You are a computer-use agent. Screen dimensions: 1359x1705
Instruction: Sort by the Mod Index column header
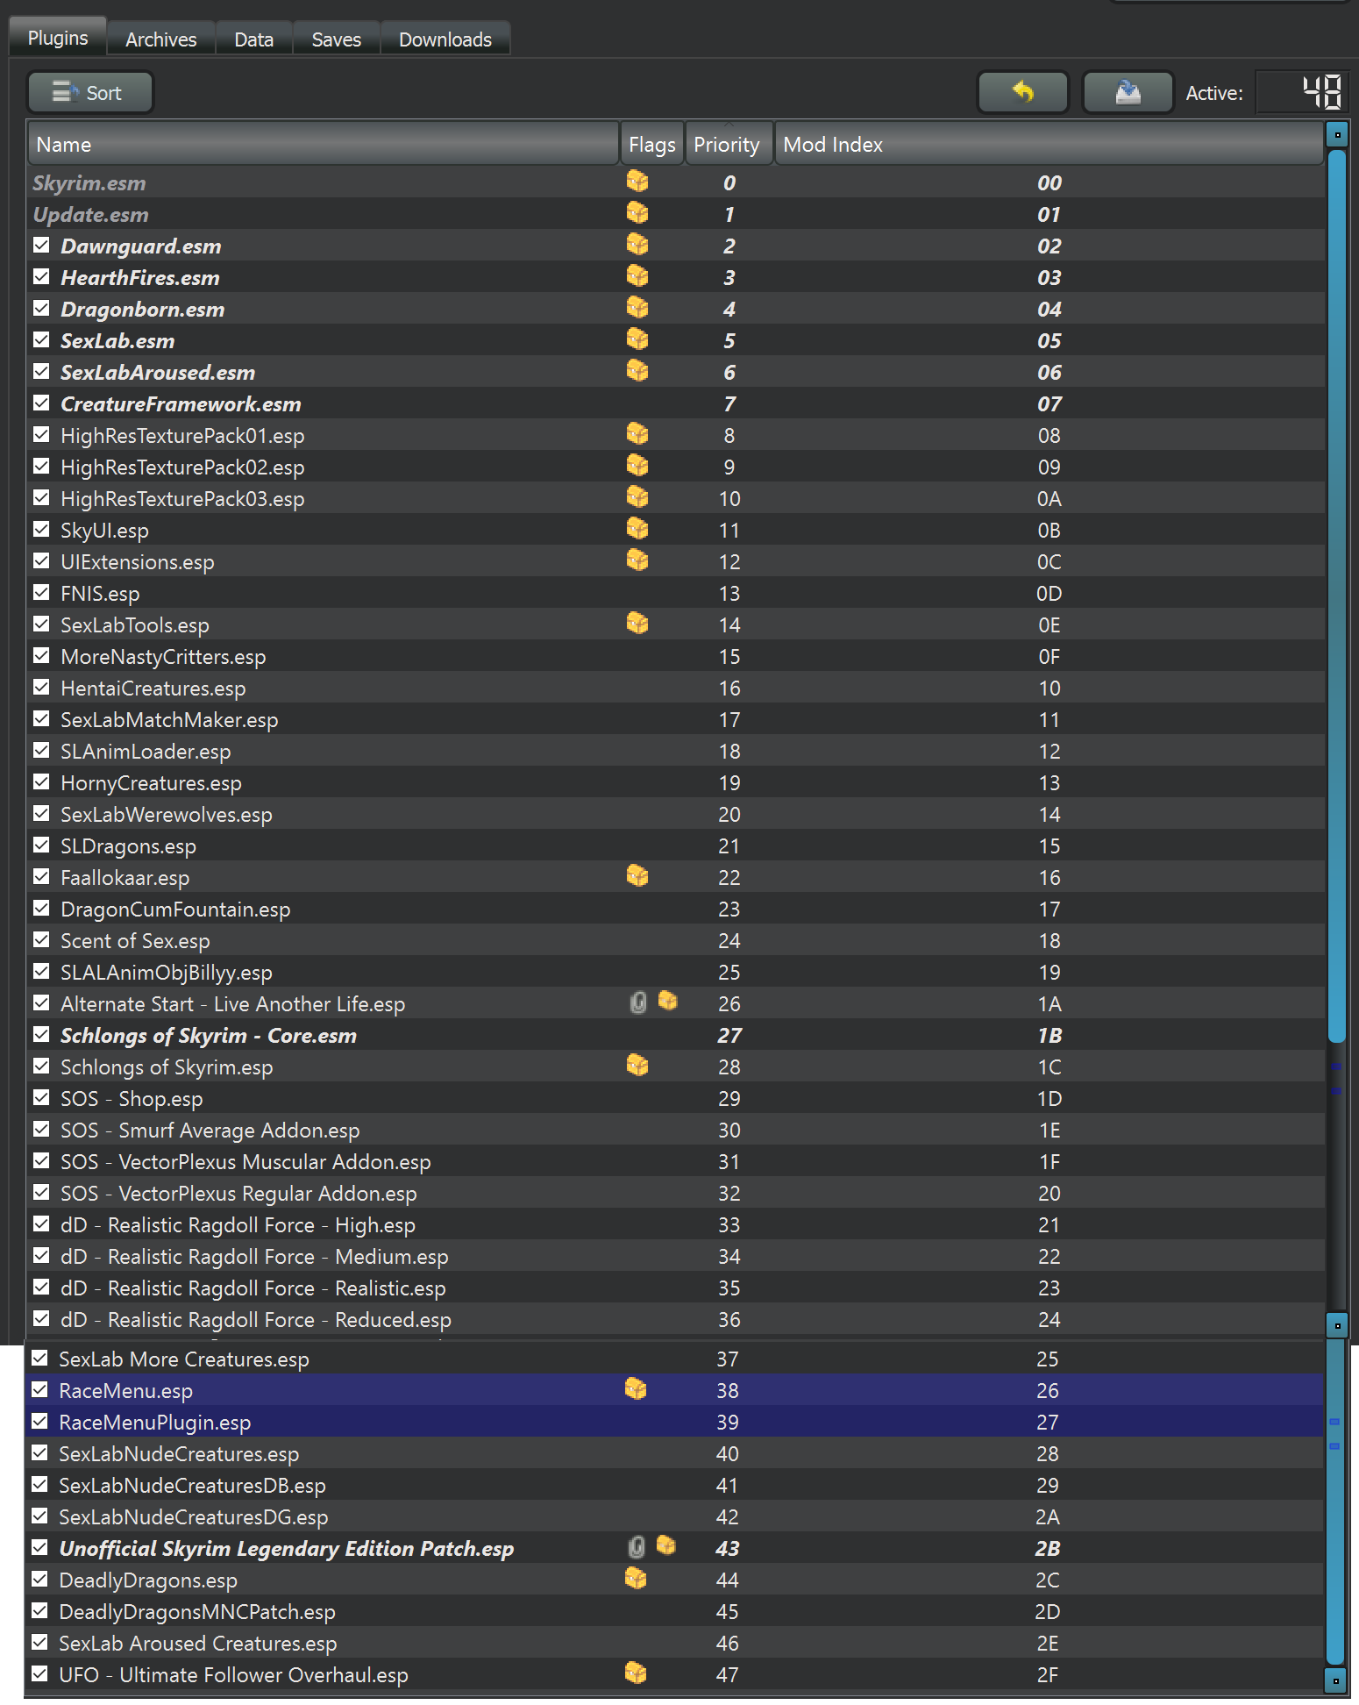tap(1049, 144)
